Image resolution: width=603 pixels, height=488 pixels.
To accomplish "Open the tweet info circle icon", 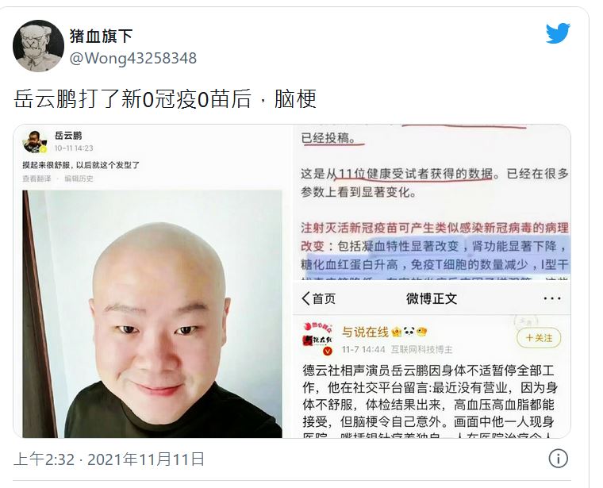I will [558, 459].
